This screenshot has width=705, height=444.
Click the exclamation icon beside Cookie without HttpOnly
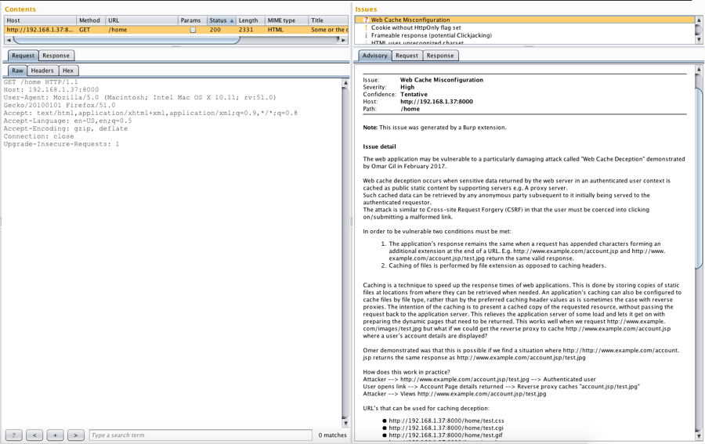pyautogui.click(x=366, y=27)
